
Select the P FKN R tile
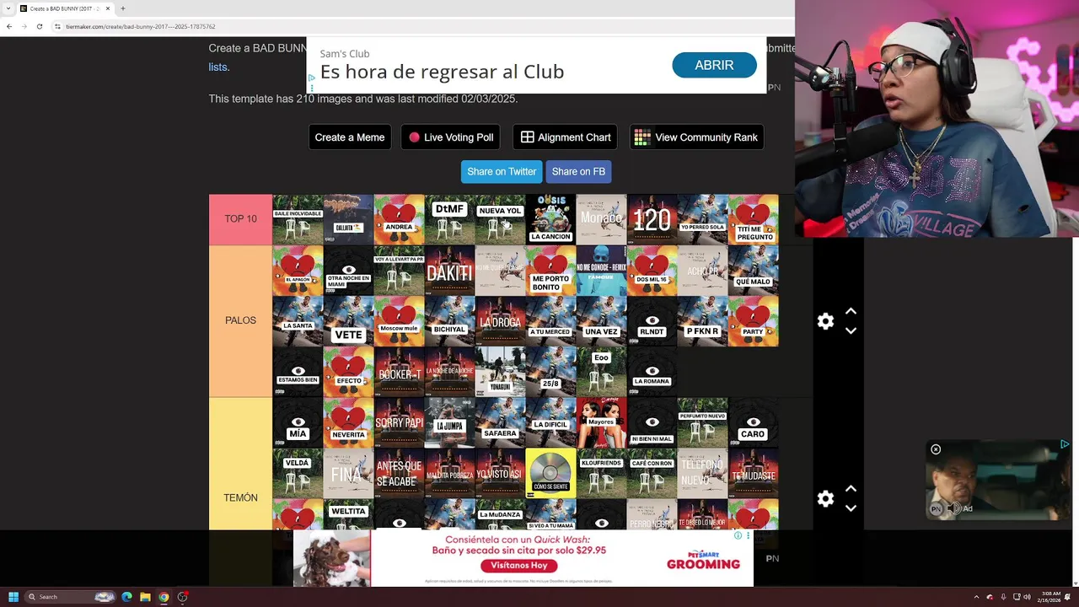coord(702,320)
